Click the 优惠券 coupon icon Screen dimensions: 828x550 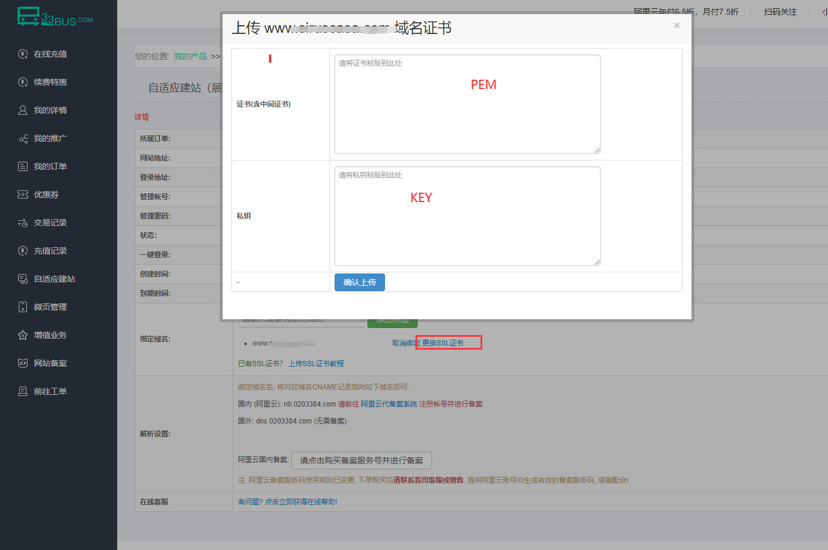click(x=23, y=194)
